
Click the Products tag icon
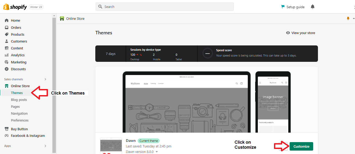pyautogui.click(x=7, y=34)
